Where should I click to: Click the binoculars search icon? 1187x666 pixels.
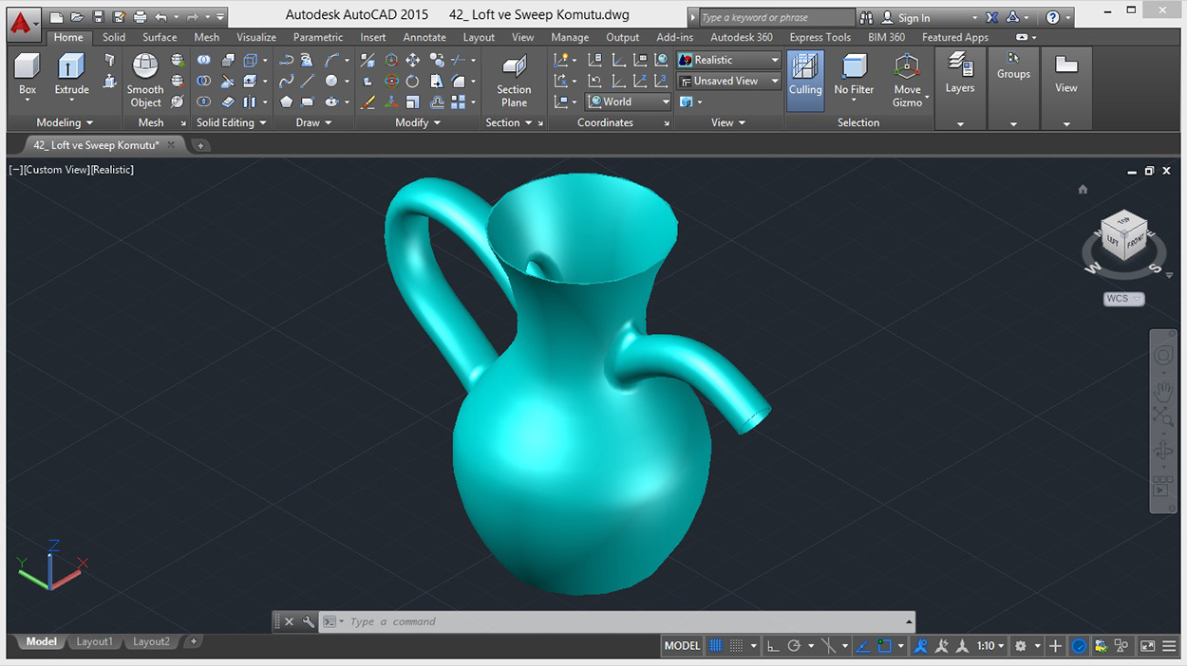866,17
